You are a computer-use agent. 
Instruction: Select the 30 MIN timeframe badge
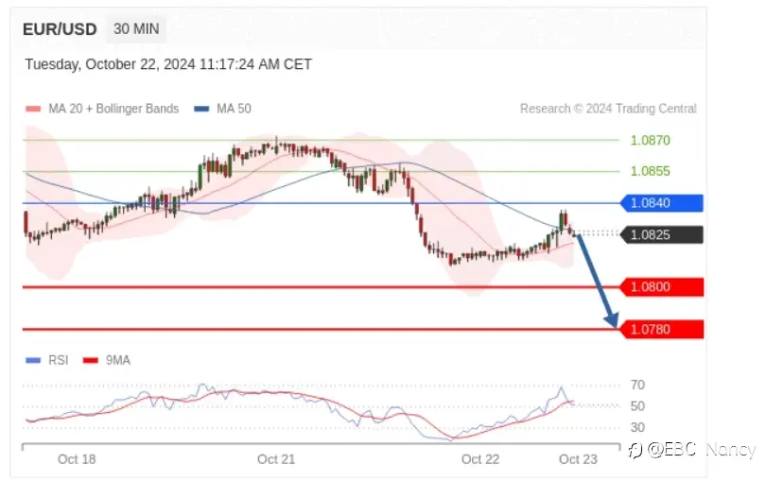(x=136, y=28)
